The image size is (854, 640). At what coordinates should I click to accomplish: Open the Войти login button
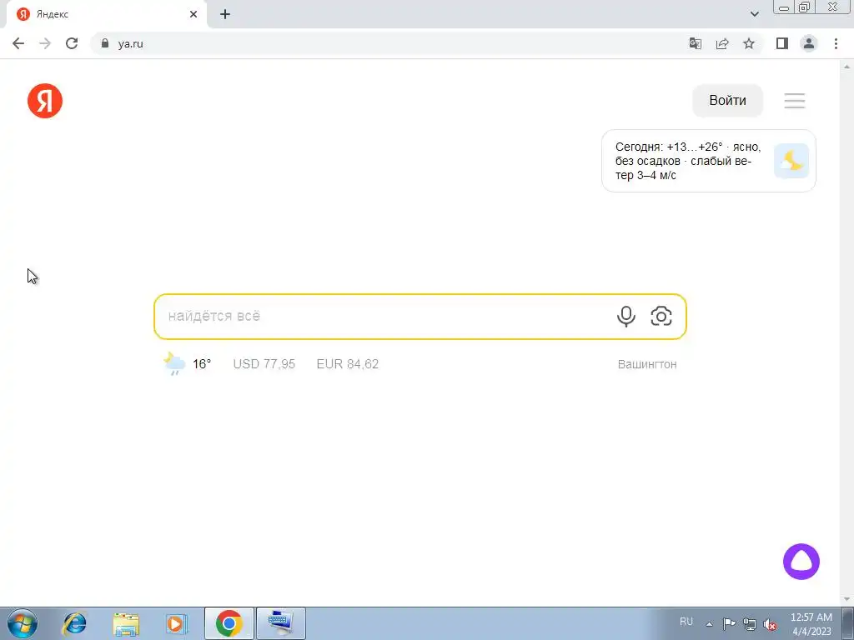(x=727, y=101)
